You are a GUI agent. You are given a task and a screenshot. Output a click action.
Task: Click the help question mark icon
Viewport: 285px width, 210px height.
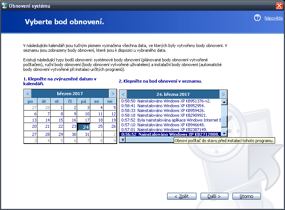click(257, 18)
